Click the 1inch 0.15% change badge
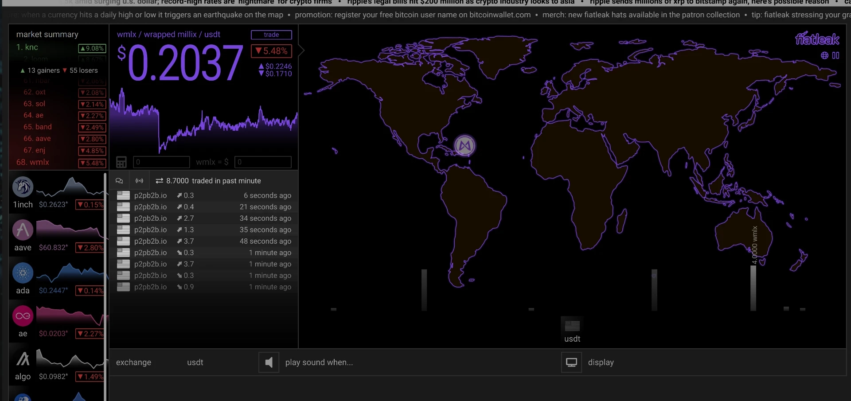Screen dimensions: 851x401 pyautogui.click(x=90, y=205)
